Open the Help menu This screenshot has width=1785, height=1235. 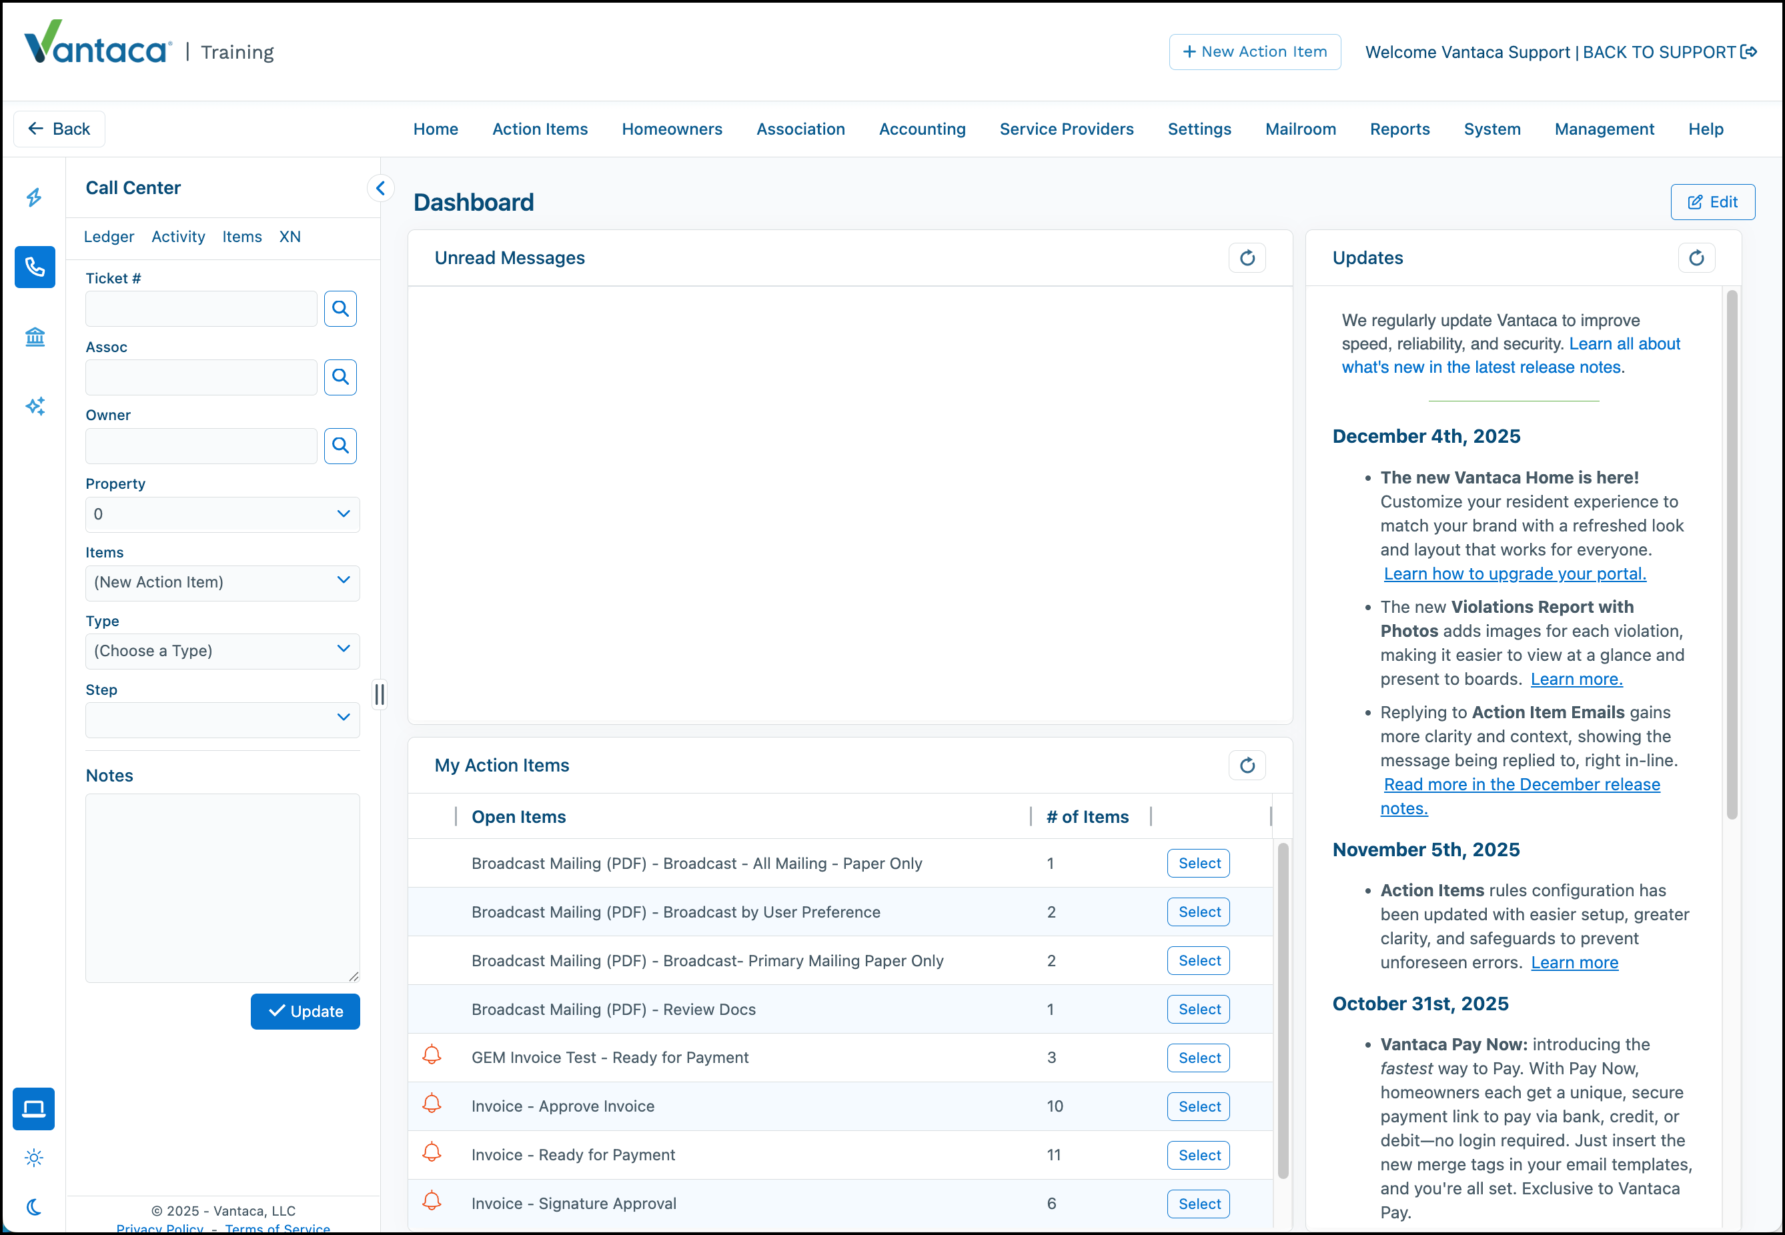(x=1705, y=129)
